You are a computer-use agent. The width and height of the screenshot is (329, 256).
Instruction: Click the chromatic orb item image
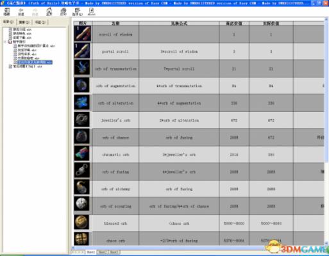pos(82,154)
